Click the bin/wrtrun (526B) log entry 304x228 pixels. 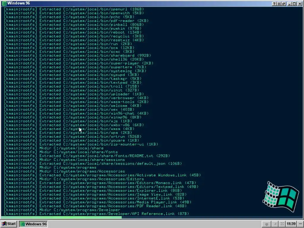pyautogui.click(x=73, y=137)
